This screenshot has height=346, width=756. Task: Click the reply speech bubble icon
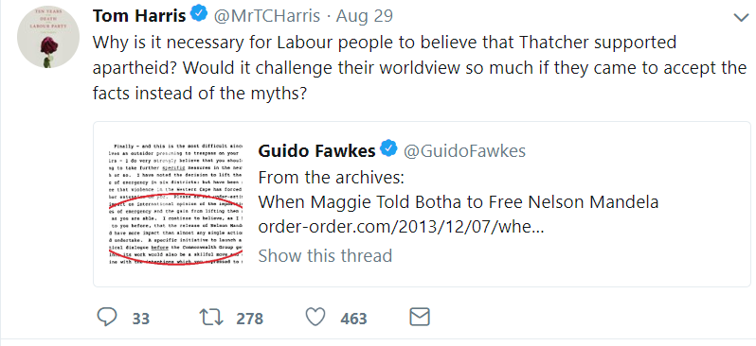(x=107, y=317)
